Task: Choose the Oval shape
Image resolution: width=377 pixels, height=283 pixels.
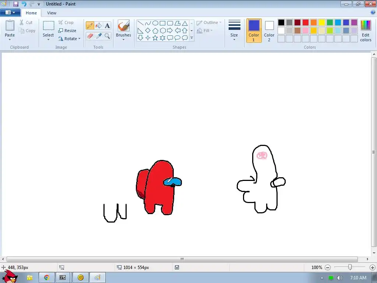Action: (x=155, y=23)
